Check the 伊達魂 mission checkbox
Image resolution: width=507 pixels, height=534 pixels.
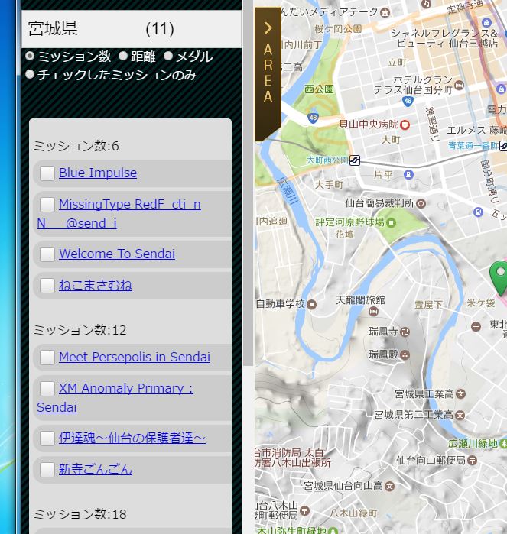pos(47,439)
